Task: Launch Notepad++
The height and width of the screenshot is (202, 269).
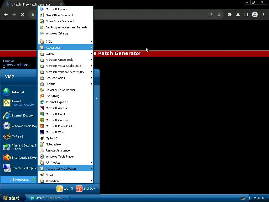Action: (66, 144)
